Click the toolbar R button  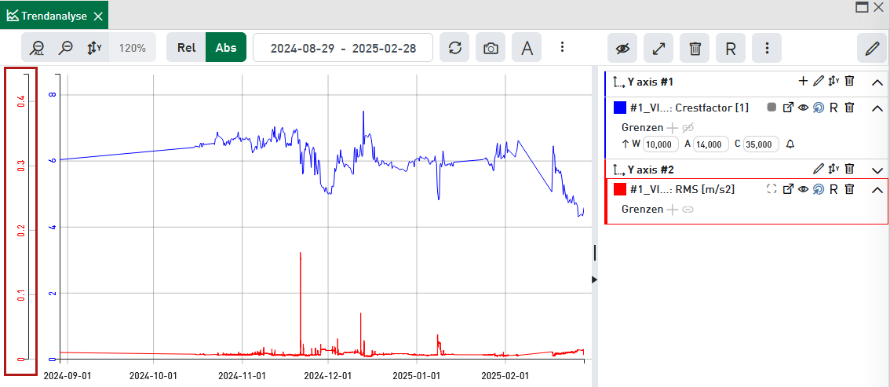point(731,48)
